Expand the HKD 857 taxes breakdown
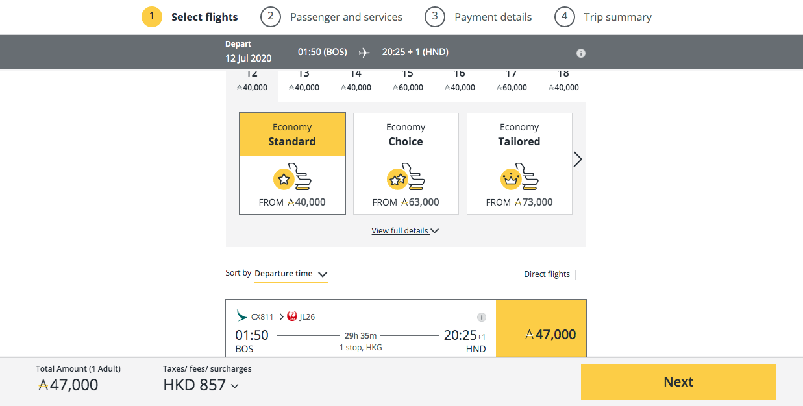 click(201, 385)
